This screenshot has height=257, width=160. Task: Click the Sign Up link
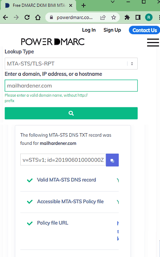112,30
